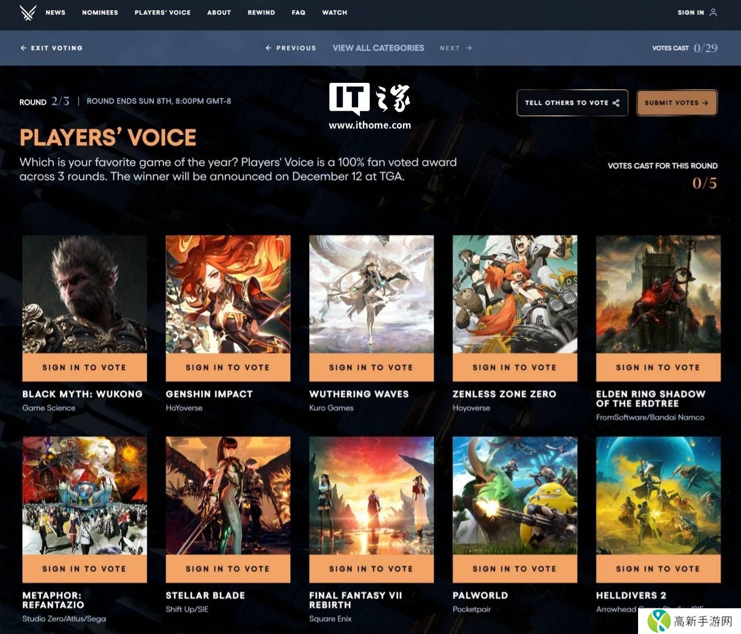Open the Rewind menu item

click(x=261, y=12)
